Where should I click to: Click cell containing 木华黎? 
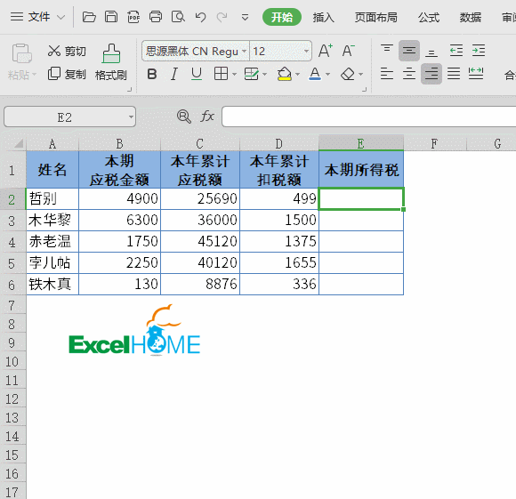click(x=52, y=220)
